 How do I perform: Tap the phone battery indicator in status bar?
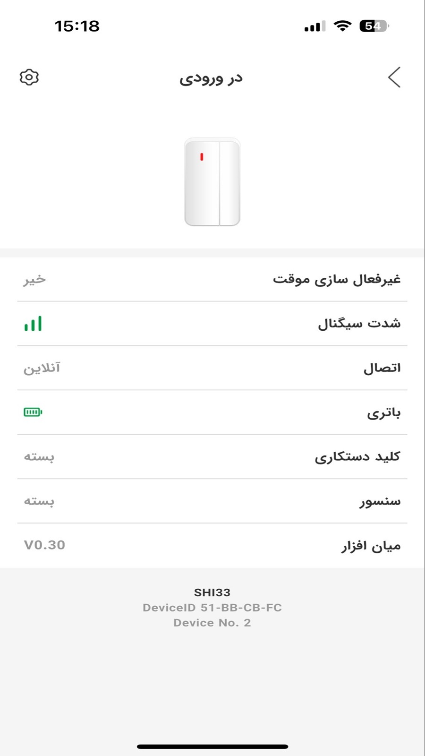[374, 26]
